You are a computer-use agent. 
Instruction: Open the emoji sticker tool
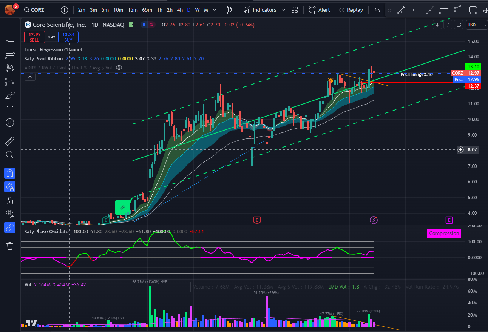pos(9,123)
